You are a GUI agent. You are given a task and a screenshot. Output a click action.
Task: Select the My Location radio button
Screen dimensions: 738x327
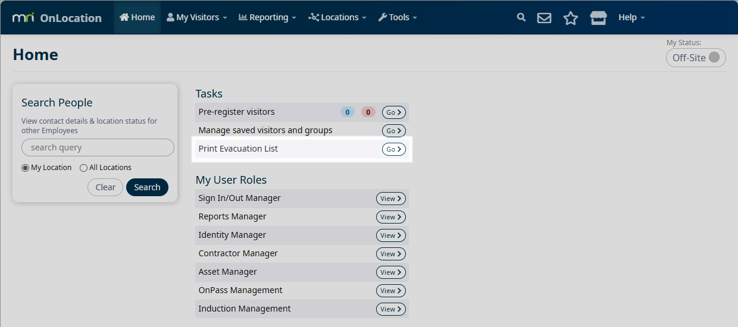tap(25, 168)
